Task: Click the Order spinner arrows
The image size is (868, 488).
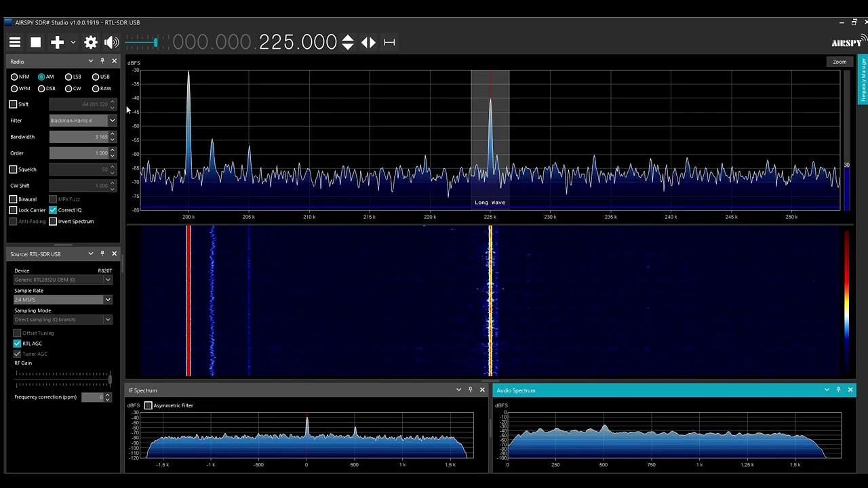Action: [113, 153]
